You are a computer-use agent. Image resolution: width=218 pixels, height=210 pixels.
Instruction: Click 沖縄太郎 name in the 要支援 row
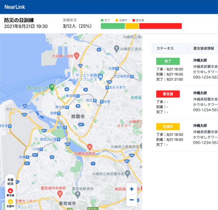[x=200, y=93]
